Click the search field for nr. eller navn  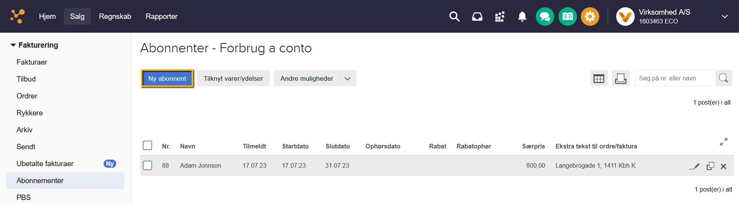coord(675,78)
